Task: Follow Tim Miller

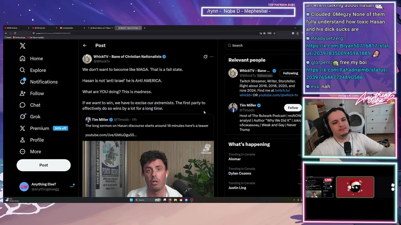Action: (x=293, y=108)
